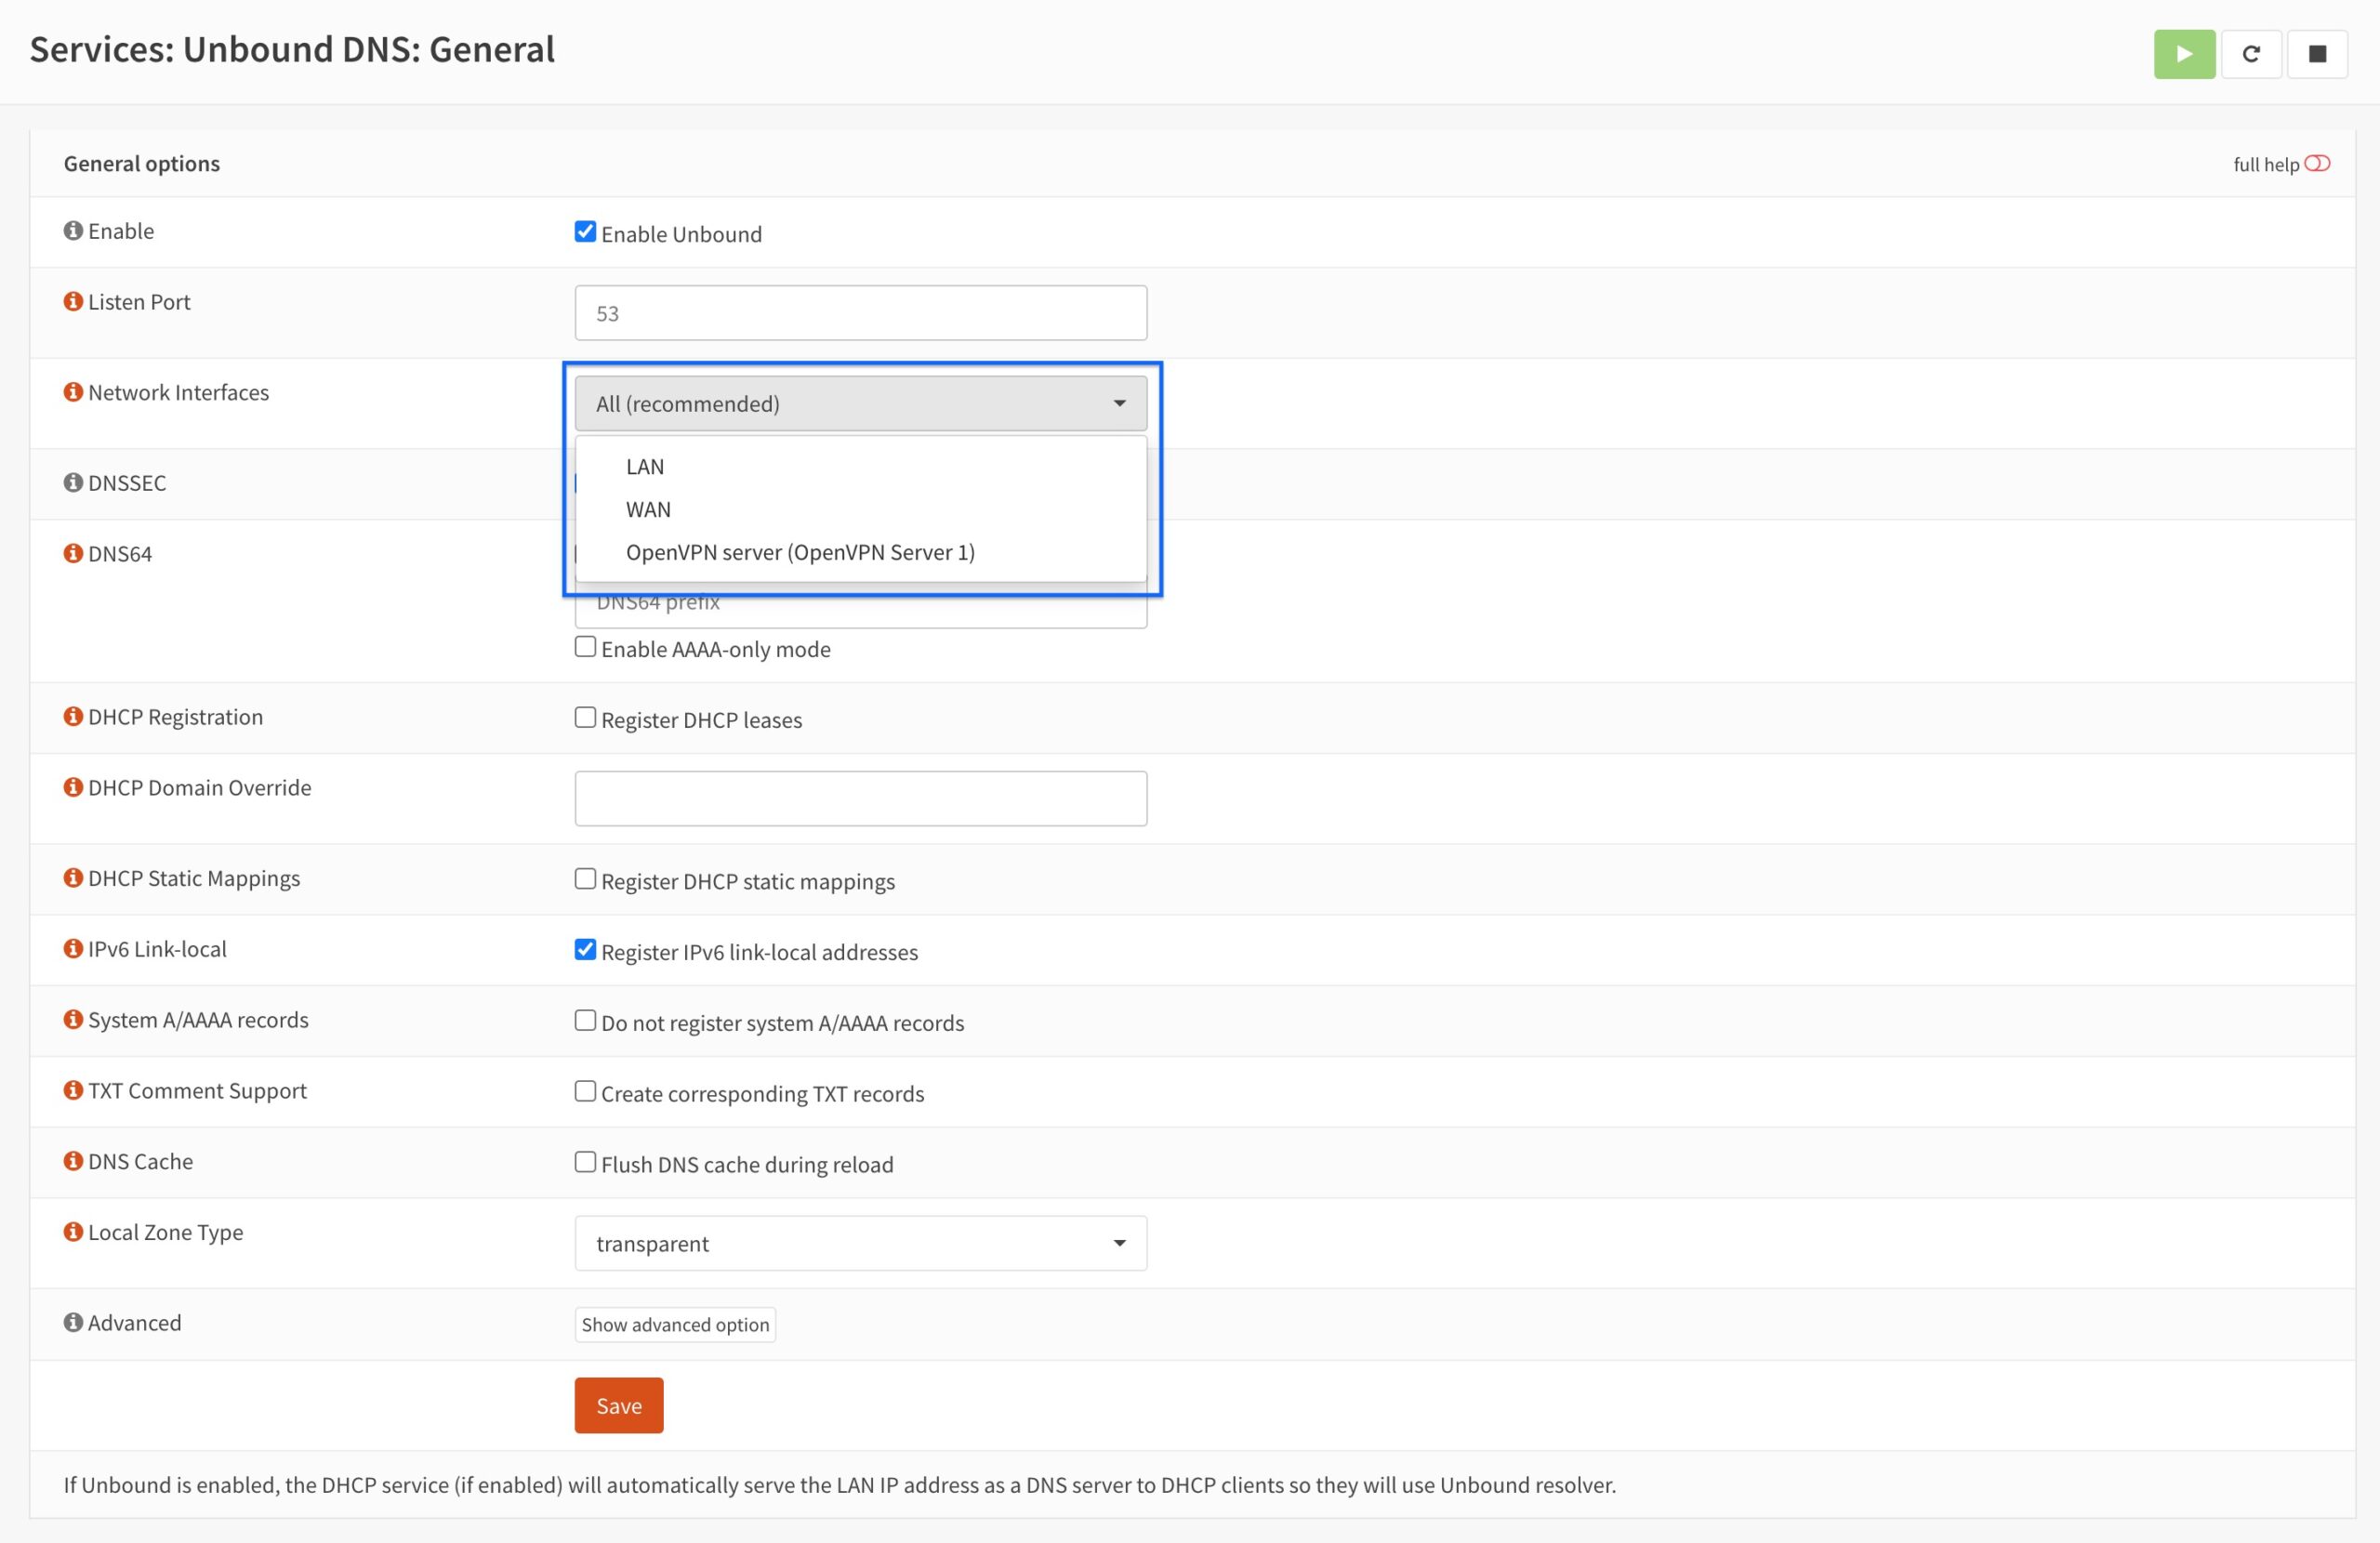This screenshot has height=1543, width=2380.
Task: Check Flush DNS cache during reload
Action: click(585, 1161)
